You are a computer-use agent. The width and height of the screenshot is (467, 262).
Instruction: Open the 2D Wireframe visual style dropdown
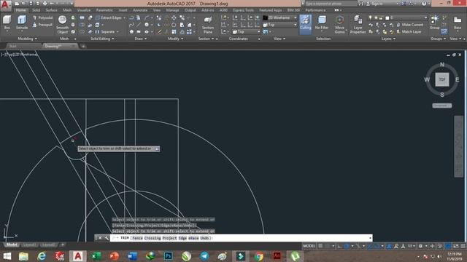coord(280,17)
